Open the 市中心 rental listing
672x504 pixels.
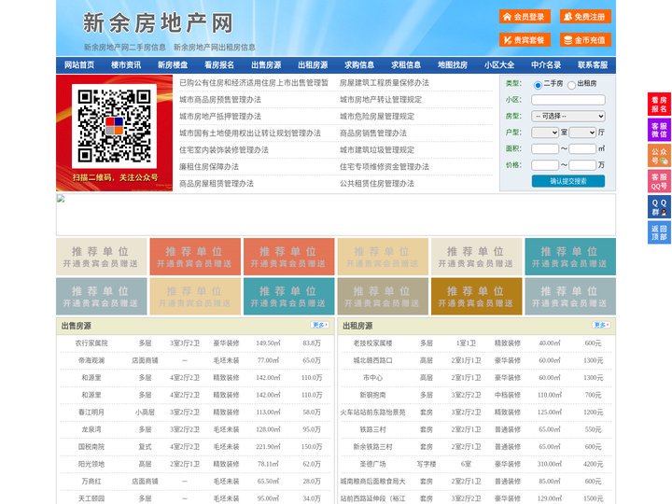372,378
